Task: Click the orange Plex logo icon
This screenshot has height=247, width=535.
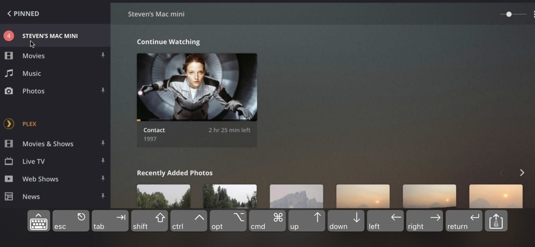Action: (x=9, y=124)
